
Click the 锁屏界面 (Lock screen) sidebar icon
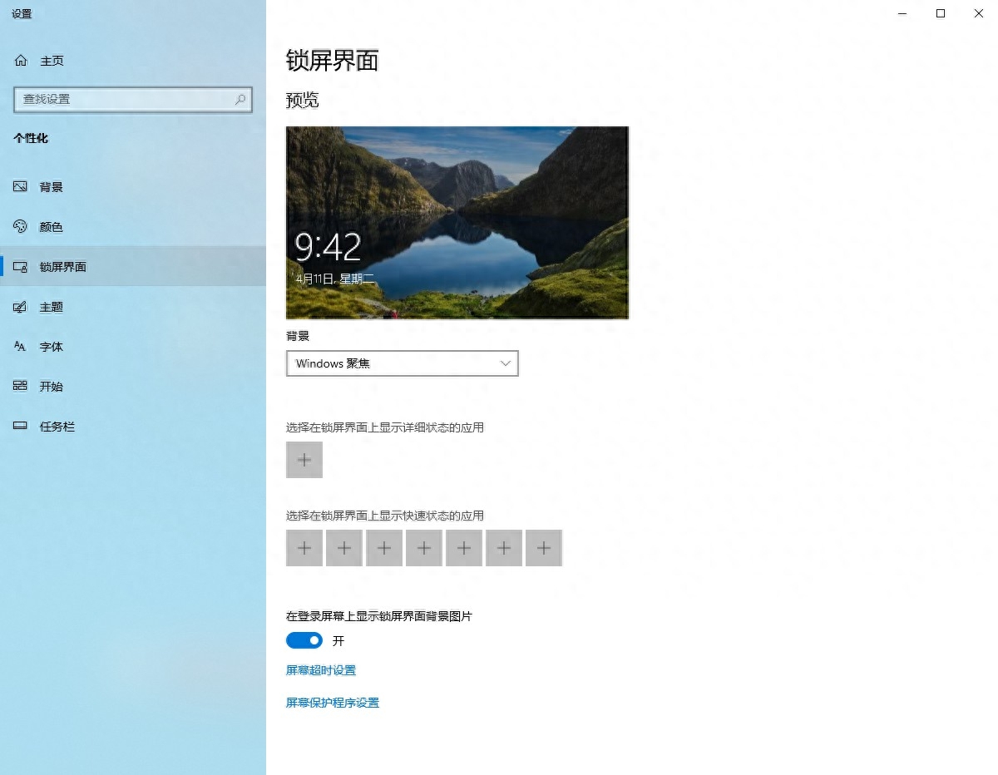[x=20, y=267]
